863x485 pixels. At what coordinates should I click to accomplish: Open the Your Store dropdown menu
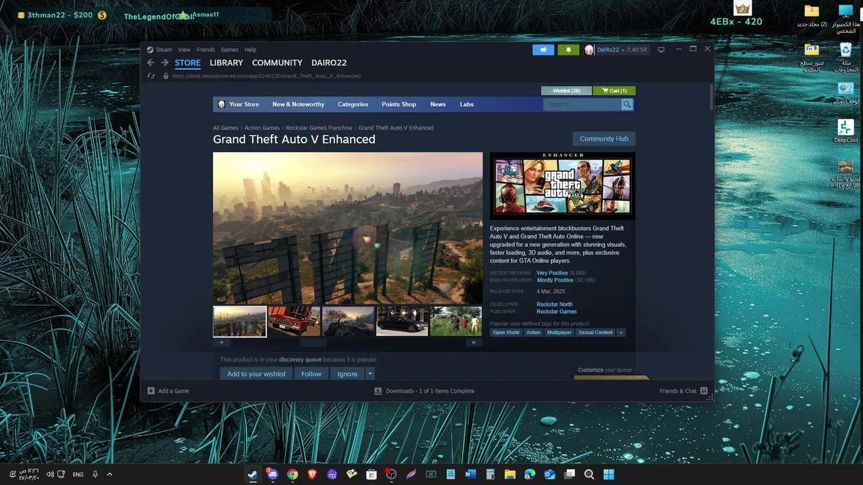[x=243, y=104]
